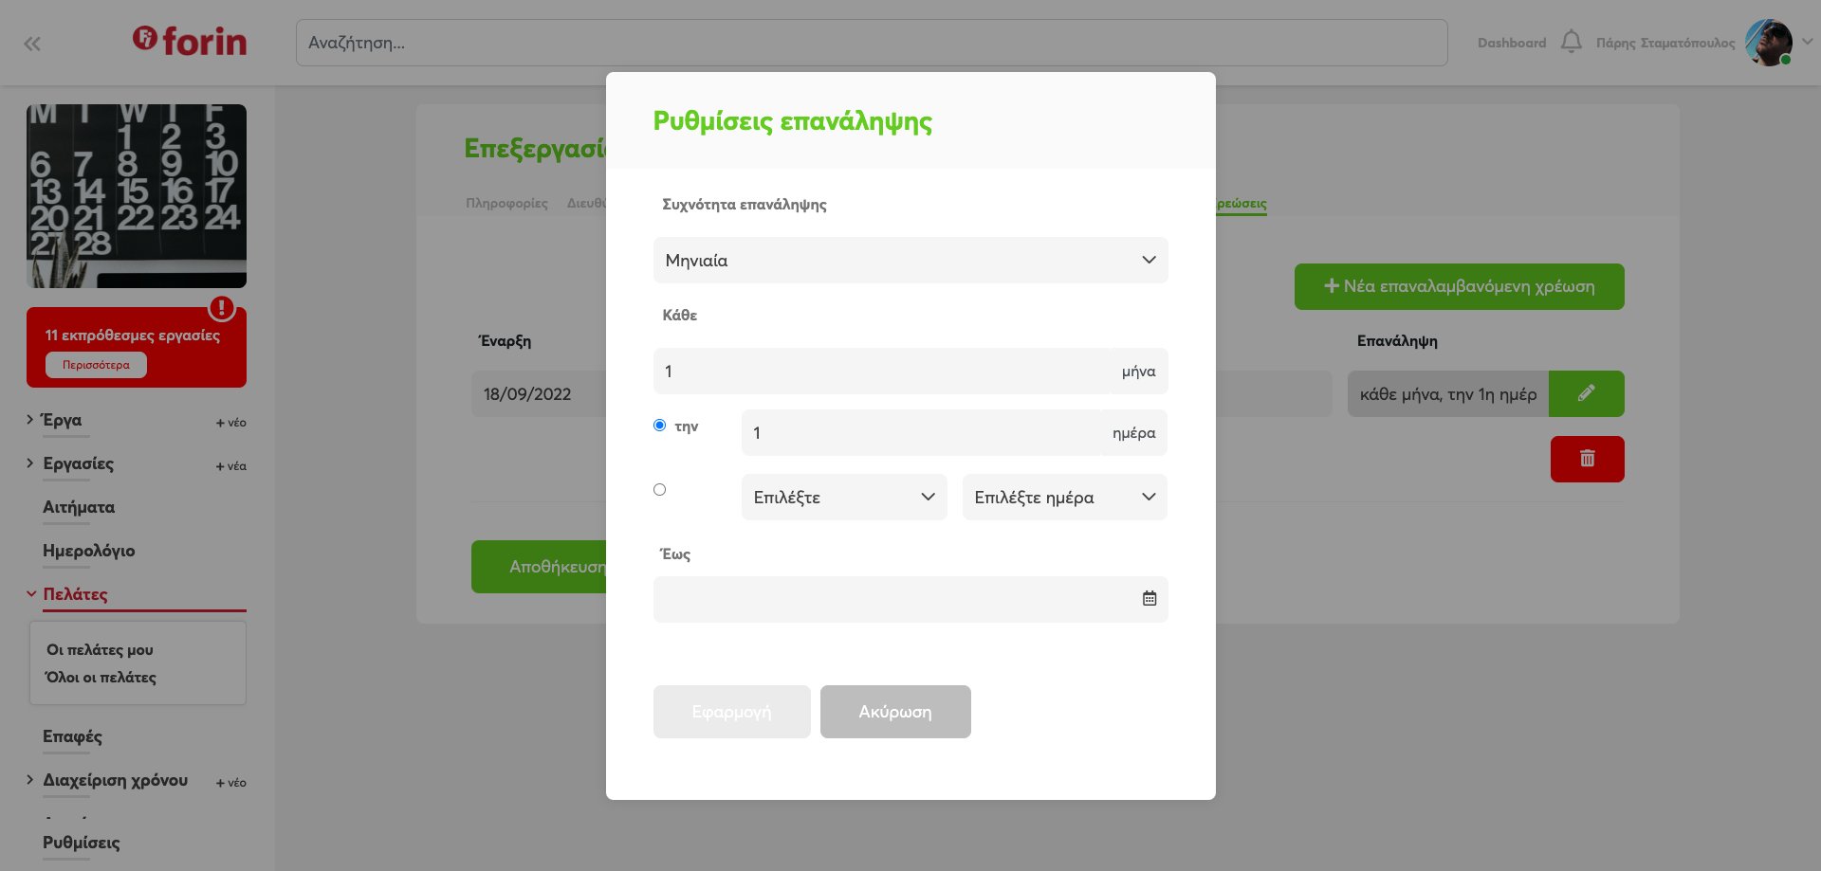Click the forin logo
The height and width of the screenshot is (871, 1821).
point(190,41)
